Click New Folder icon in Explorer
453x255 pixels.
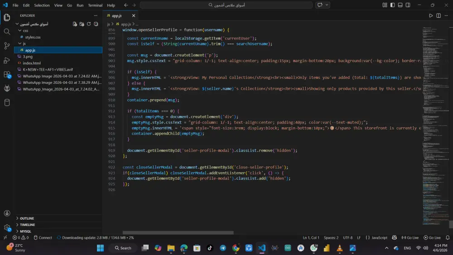point(82,24)
